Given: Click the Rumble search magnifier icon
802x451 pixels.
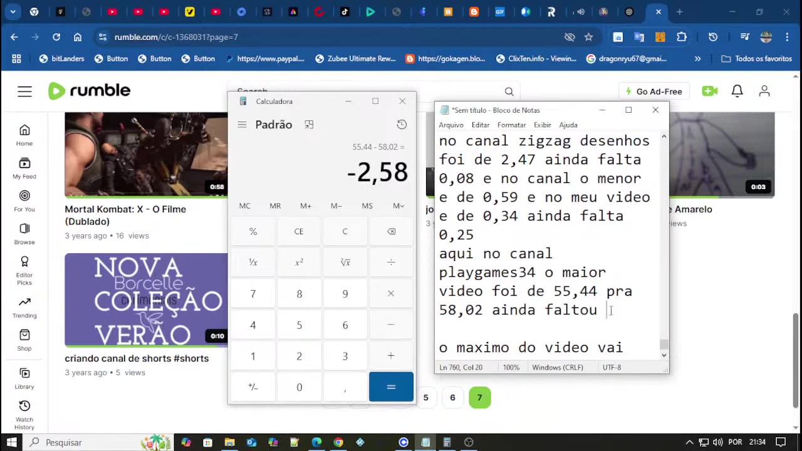Looking at the screenshot, I should 509,91.
